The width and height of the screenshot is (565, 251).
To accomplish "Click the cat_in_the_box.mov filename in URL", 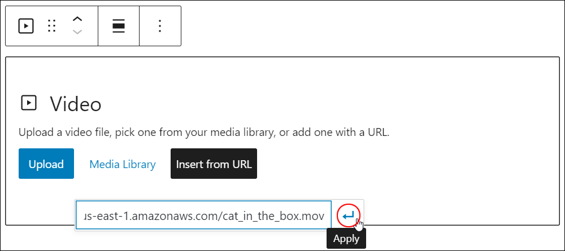I will click(x=274, y=216).
